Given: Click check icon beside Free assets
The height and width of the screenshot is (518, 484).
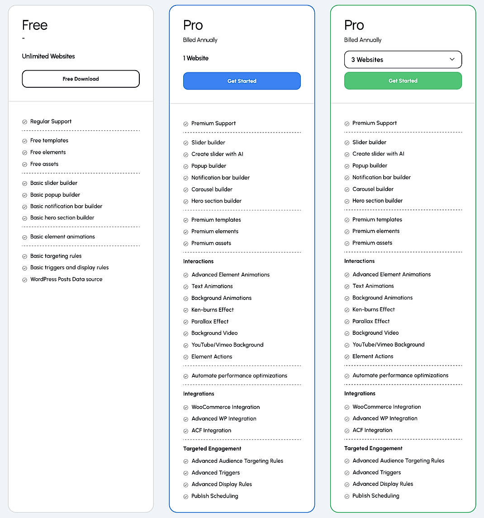Looking at the screenshot, I should coord(24,164).
